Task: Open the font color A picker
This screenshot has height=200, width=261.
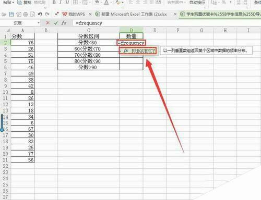Action: [x=106, y=2]
